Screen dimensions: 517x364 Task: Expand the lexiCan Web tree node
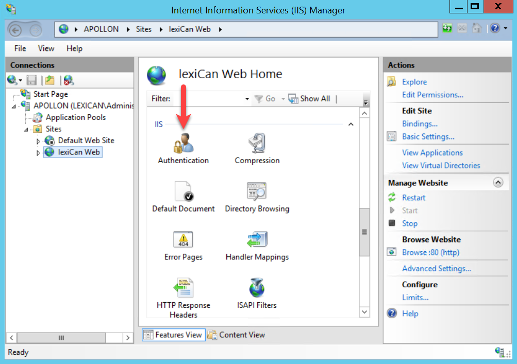[38, 153]
